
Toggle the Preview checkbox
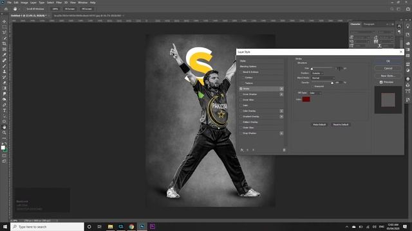(381, 82)
